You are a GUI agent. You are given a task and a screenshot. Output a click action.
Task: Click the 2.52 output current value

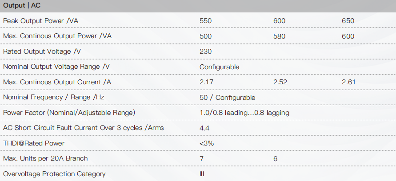280,82
